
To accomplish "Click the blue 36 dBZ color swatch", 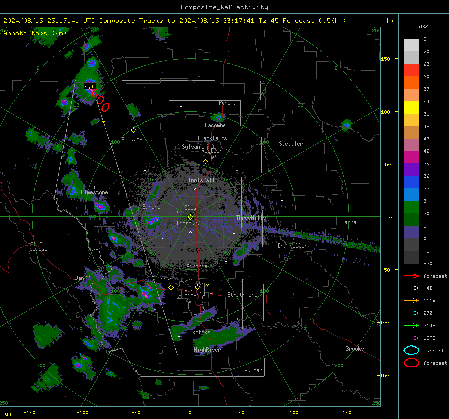I will (x=411, y=182).
